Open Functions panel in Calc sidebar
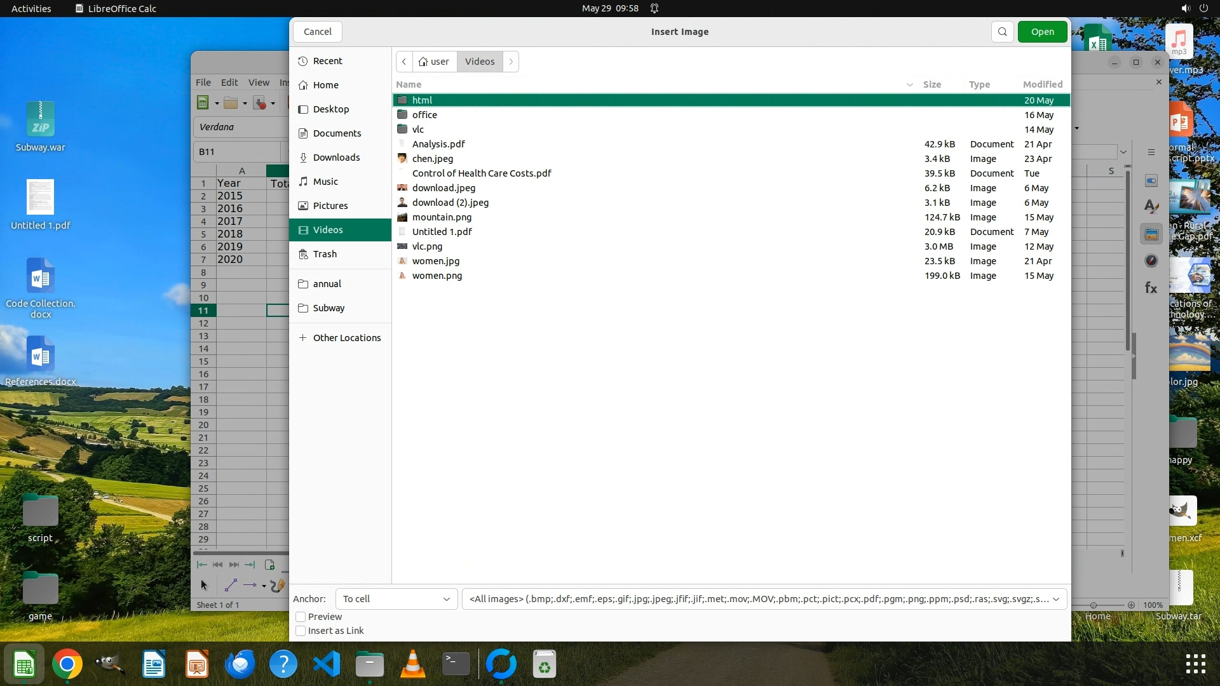Viewport: 1220px width, 686px height. (1151, 288)
